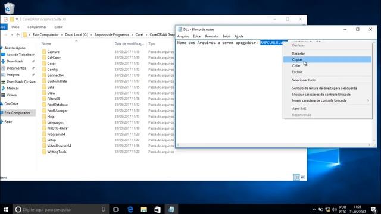The height and width of the screenshot is (214, 381).
Task: Select the FontDatabase folder
Action: [x=57, y=105]
